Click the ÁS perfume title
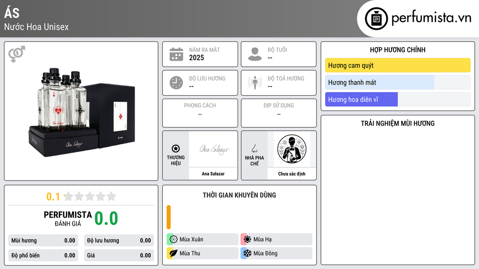 point(12,12)
